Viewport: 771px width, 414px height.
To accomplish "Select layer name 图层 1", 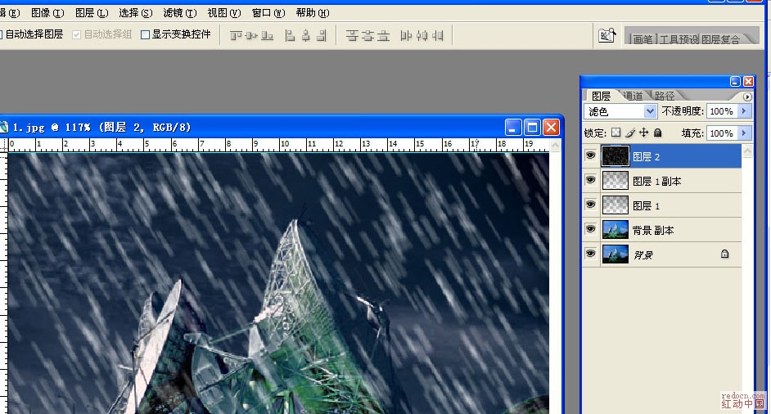I will 646,206.
